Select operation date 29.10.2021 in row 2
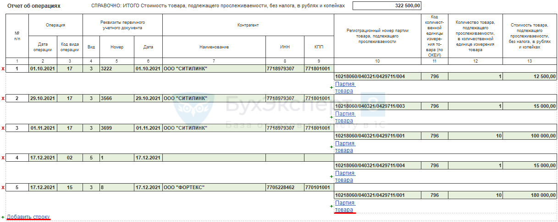Image resolution: width=558 pixels, height=222 pixels. [43, 98]
